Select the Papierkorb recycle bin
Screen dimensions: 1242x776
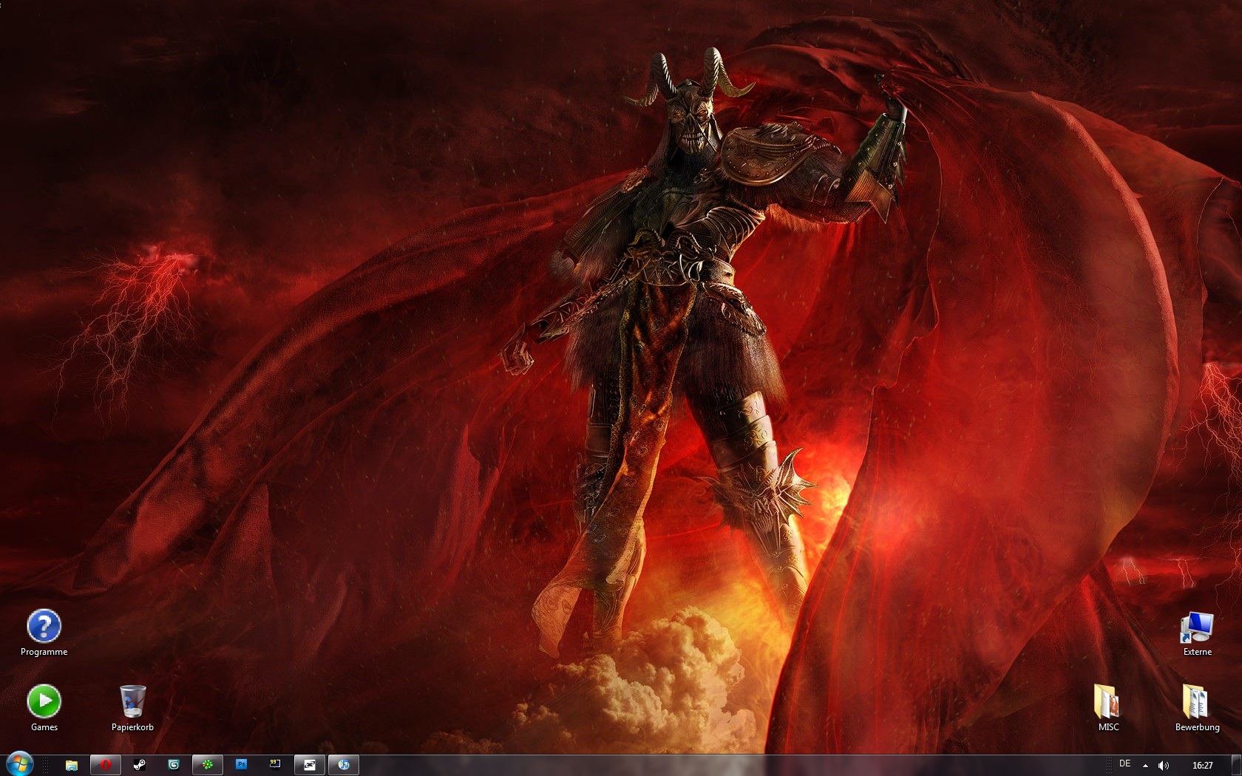click(x=132, y=709)
